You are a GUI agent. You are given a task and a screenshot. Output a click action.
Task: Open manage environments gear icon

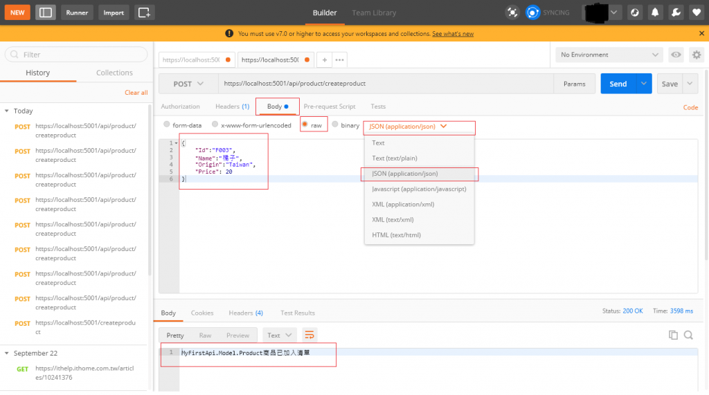(697, 55)
